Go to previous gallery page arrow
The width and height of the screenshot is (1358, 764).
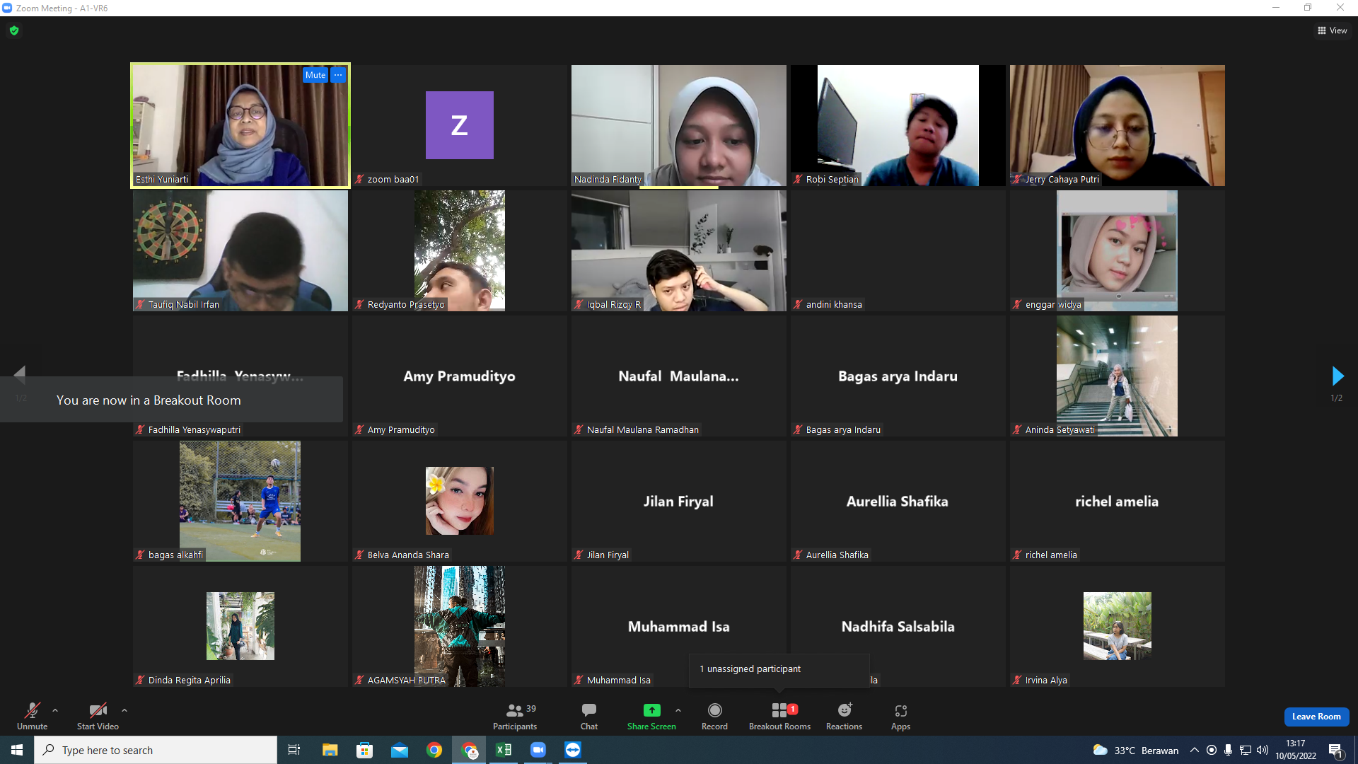click(x=20, y=374)
